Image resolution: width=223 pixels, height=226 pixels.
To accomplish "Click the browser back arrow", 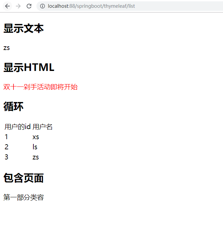I will click(7, 6).
